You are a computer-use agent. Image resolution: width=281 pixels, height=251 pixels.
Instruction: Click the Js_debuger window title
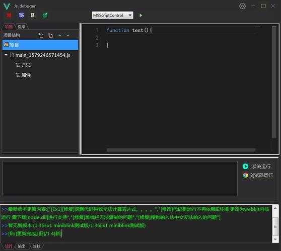click(25, 6)
